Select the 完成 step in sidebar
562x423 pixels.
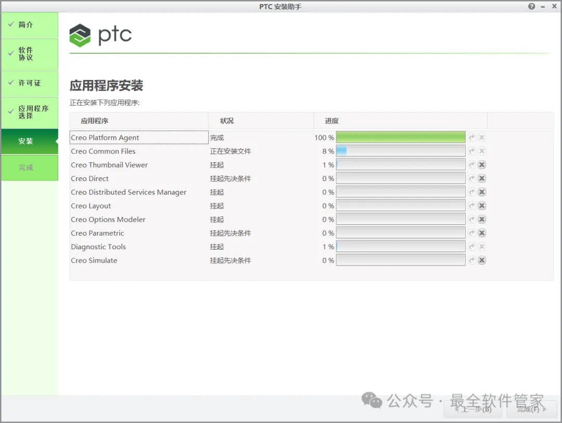tap(30, 168)
